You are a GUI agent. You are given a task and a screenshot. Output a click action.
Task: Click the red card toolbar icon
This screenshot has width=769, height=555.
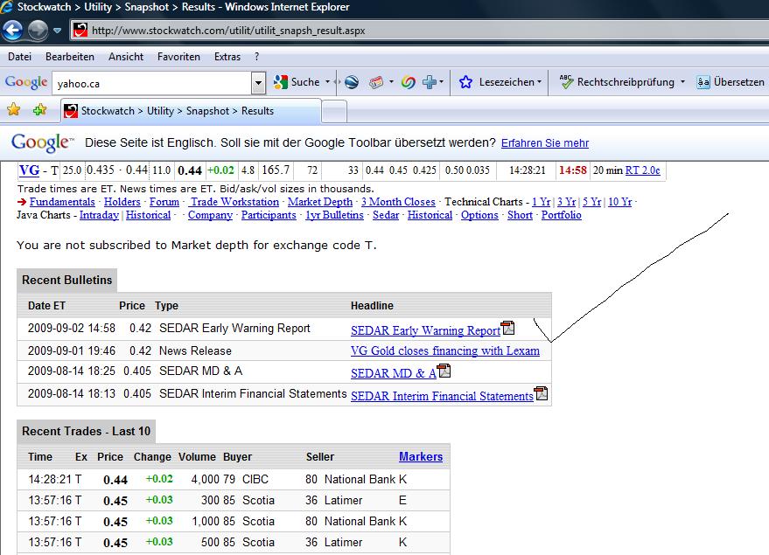[x=376, y=82]
